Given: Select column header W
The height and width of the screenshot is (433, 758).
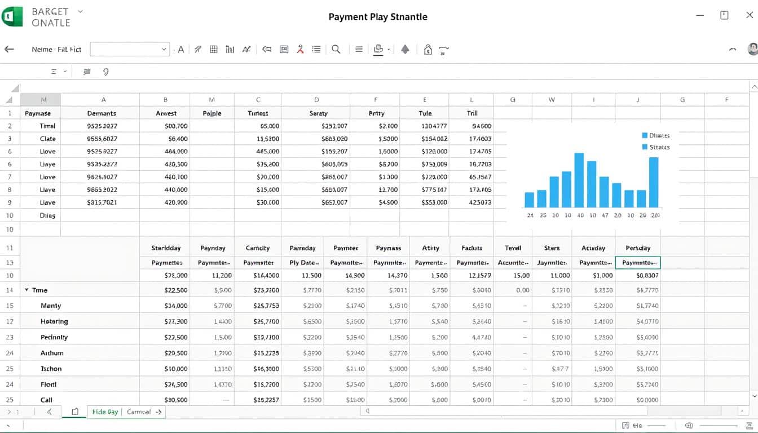Looking at the screenshot, I should (x=552, y=100).
